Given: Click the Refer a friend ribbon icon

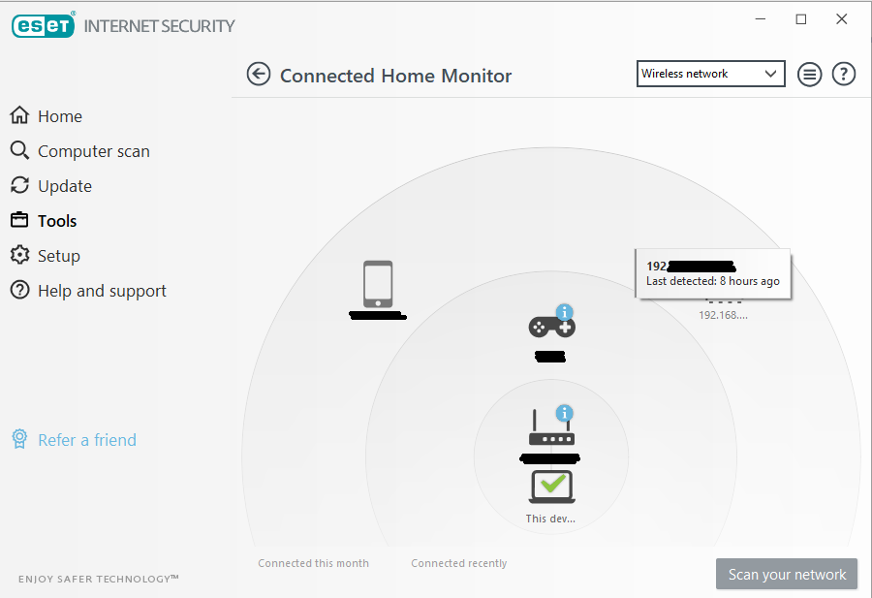Looking at the screenshot, I should click(x=19, y=439).
